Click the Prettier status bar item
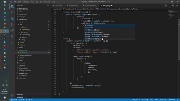This screenshot has width=180, height=101. click(x=172, y=100)
